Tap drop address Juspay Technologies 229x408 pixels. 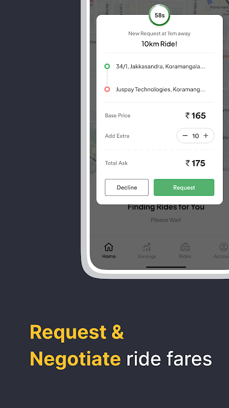(x=160, y=89)
